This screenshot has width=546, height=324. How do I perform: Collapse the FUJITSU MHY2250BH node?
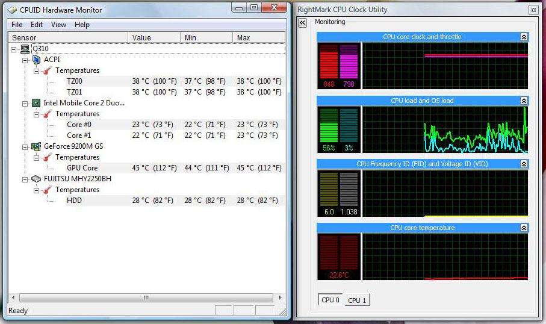pos(25,179)
